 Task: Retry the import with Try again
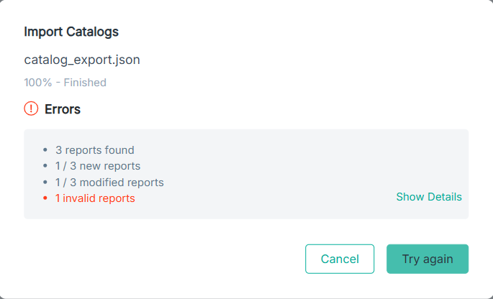pyautogui.click(x=428, y=259)
